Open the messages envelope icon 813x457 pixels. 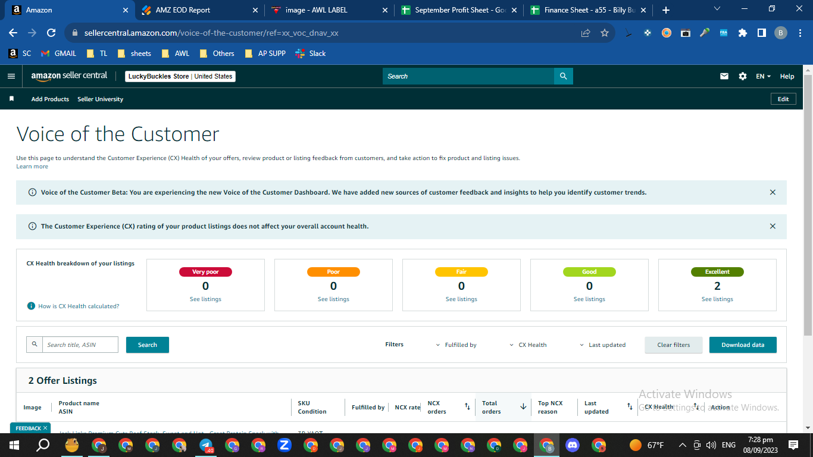[724, 76]
